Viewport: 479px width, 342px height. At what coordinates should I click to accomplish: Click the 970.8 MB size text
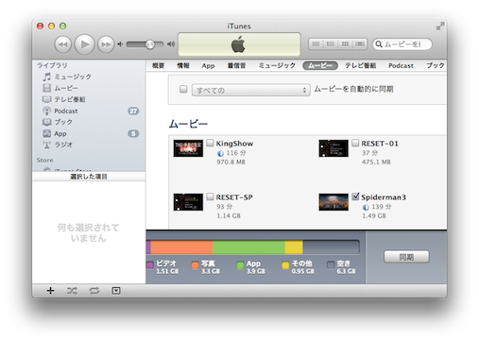[231, 162]
